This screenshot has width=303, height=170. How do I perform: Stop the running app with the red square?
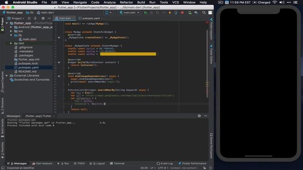[182, 13]
